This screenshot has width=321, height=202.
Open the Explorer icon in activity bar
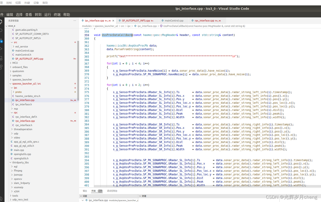(1, 22)
